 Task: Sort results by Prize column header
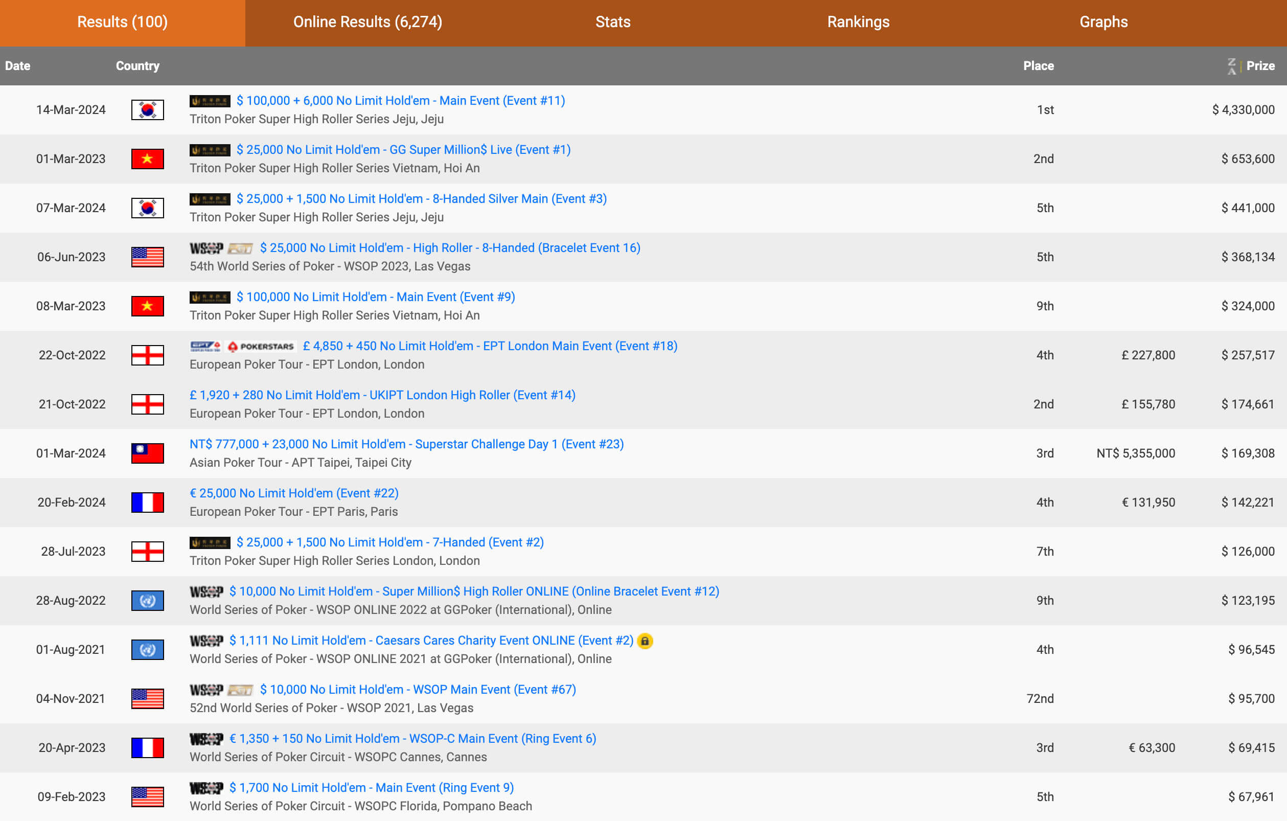pos(1260,66)
